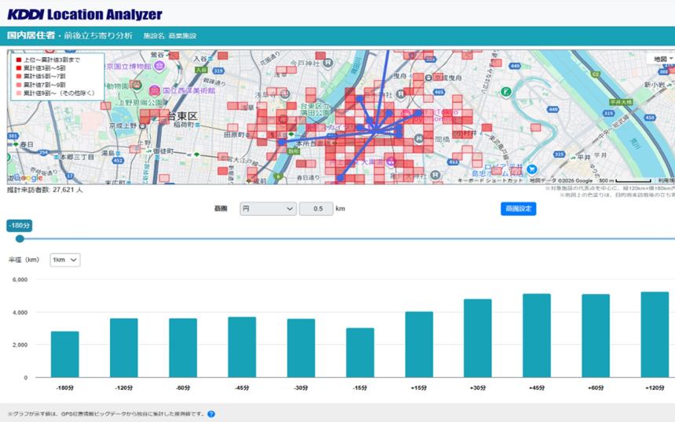The width and height of the screenshot is (675, 422).
Task: Click the KDDI Location Analyzer logo
Action: pos(85,14)
